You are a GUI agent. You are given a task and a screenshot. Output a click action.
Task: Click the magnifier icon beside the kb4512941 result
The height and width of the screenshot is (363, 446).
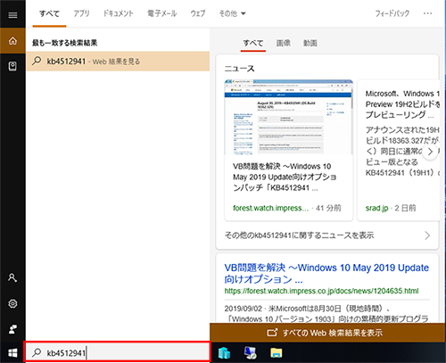pyautogui.click(x=37, y=61)
